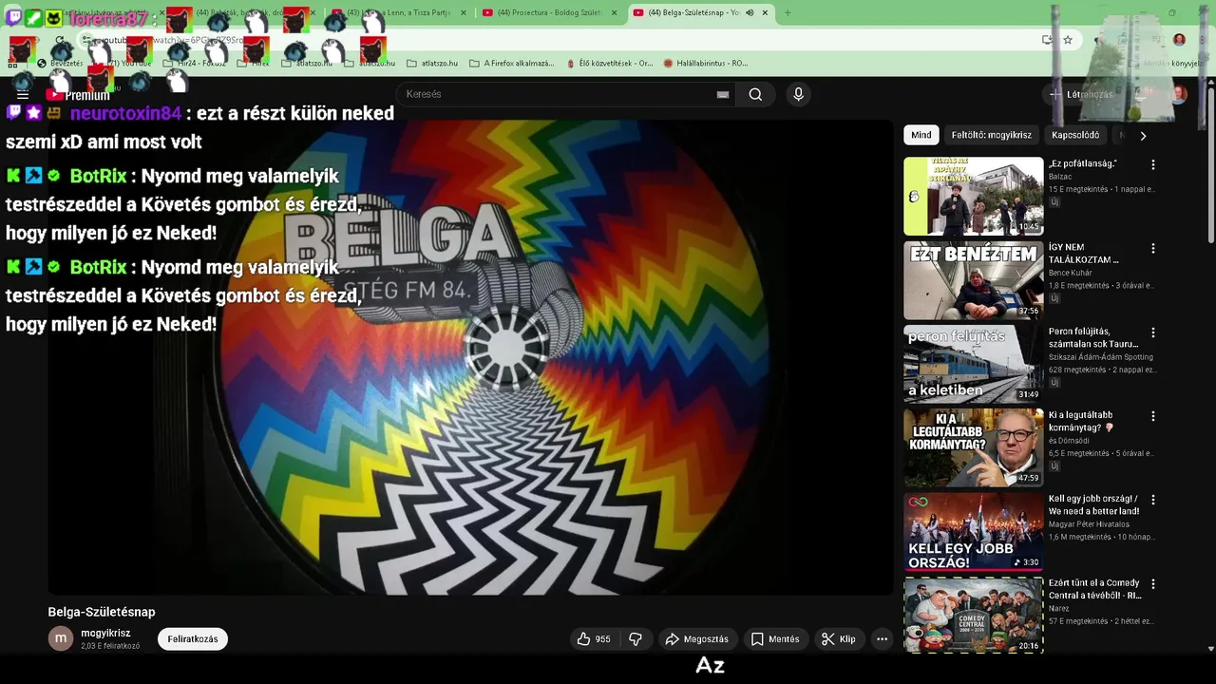The height and width of the screenshot is (684, 1216).
Task: Share the video with Megosztás
Action: coord(697,639)
